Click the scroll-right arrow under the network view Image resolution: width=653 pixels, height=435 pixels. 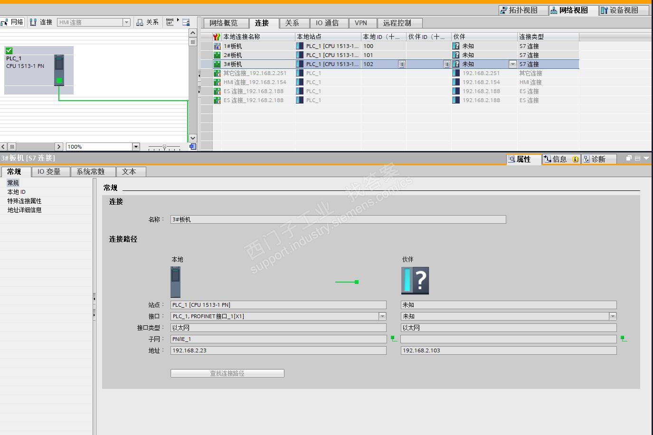(x=59, y=147)
